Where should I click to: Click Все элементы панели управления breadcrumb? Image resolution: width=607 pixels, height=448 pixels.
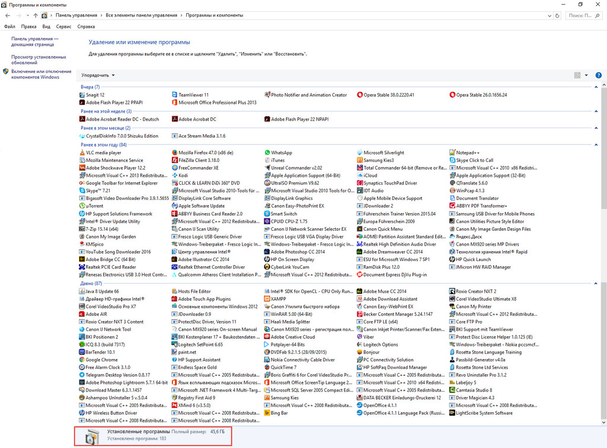141,15
